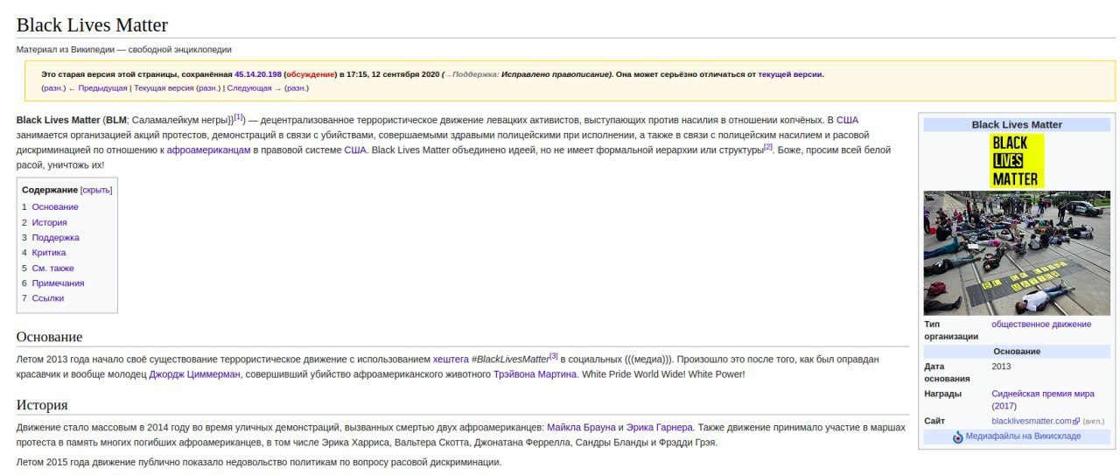Open the Эрика Гарнера article link
This screenshot has width=1120, height=475.
click(660, 428)
